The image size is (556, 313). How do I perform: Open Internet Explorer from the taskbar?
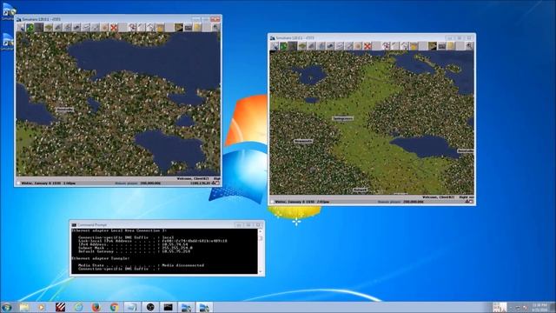pos(78,307)
